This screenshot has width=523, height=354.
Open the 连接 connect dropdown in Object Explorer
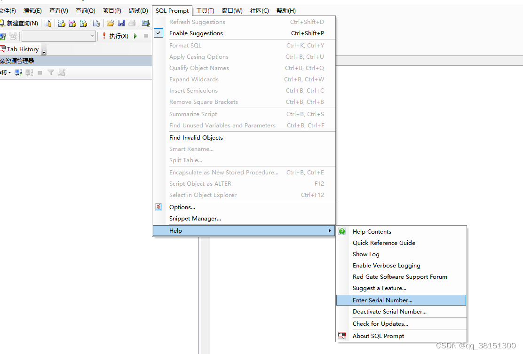5,73
